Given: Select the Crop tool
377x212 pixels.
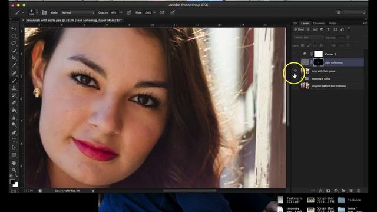Looking at the screenshot, I should point(14,58).
